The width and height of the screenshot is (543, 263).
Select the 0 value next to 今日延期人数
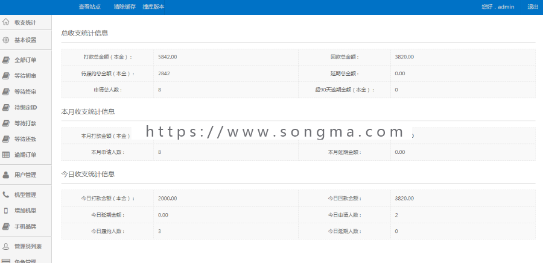pos(396,231)
